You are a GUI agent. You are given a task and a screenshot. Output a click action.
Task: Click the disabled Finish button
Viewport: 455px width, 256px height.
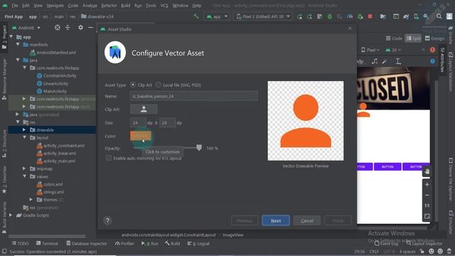tap(338, 220)
